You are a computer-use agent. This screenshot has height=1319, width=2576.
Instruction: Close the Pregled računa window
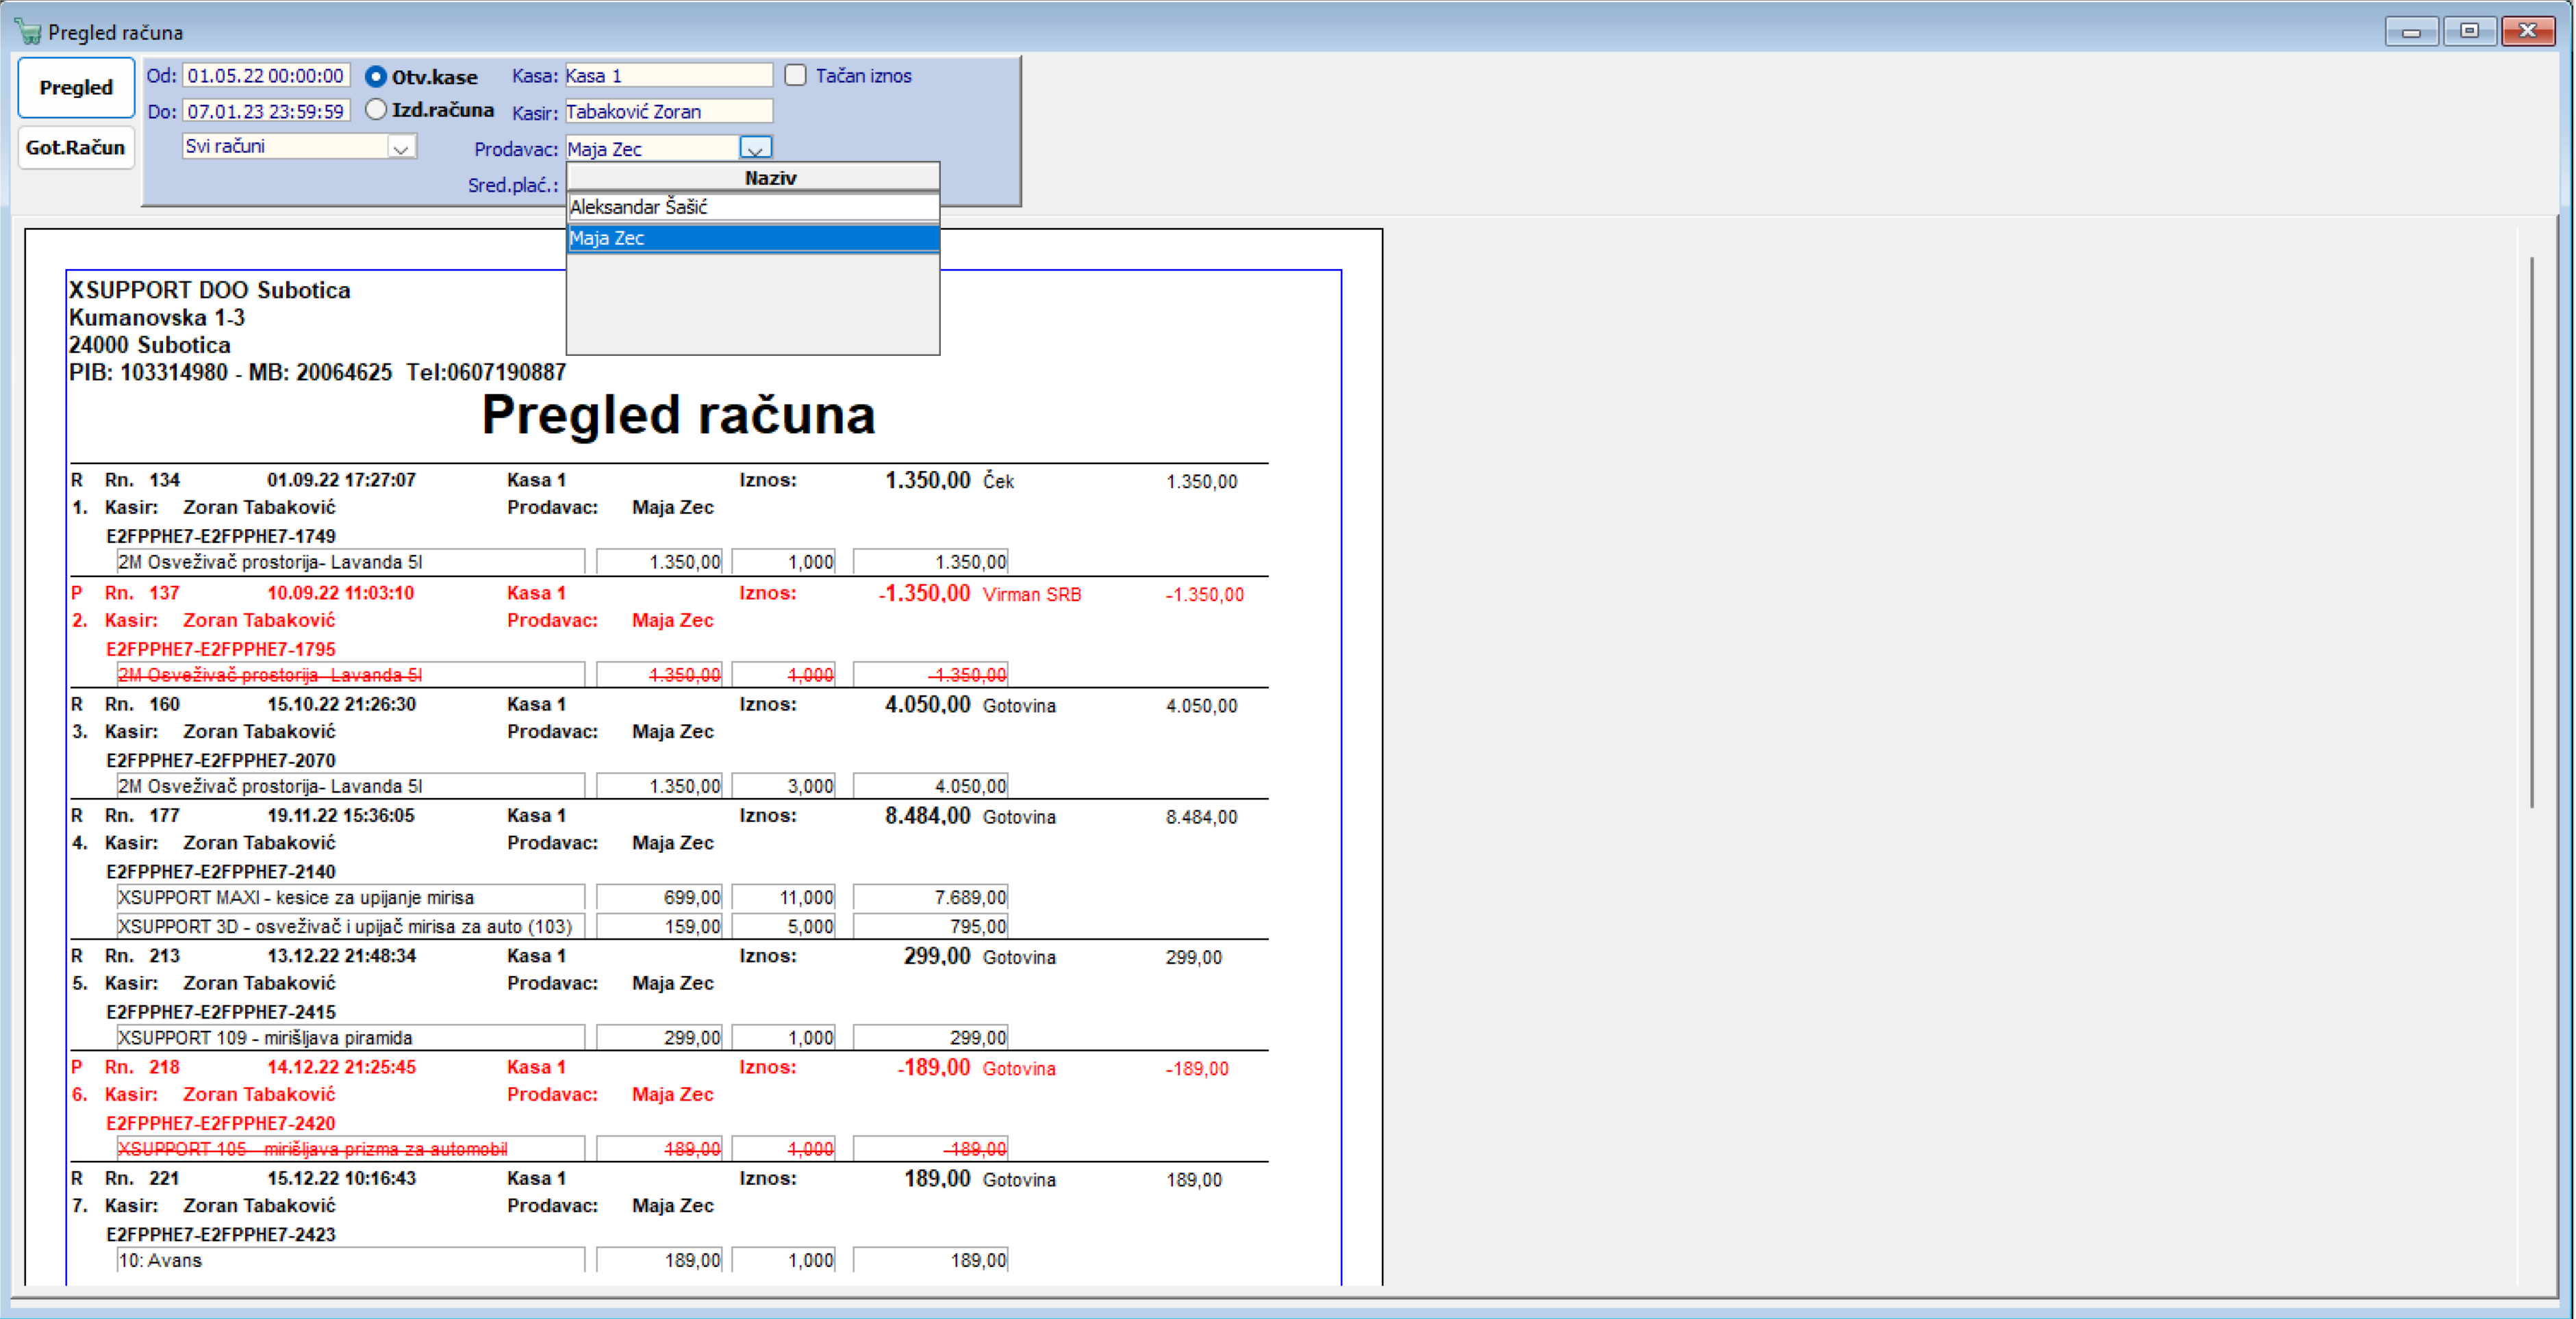tap(2528, 31)
